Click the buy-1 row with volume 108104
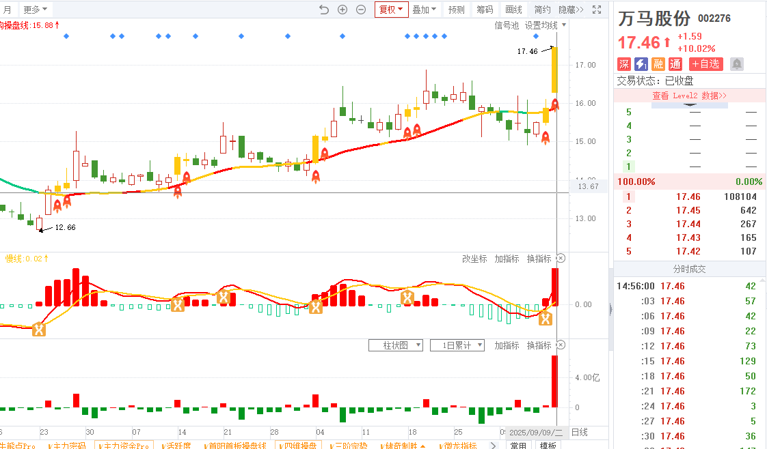Screen dimensions: 767x449 [690, 197]
